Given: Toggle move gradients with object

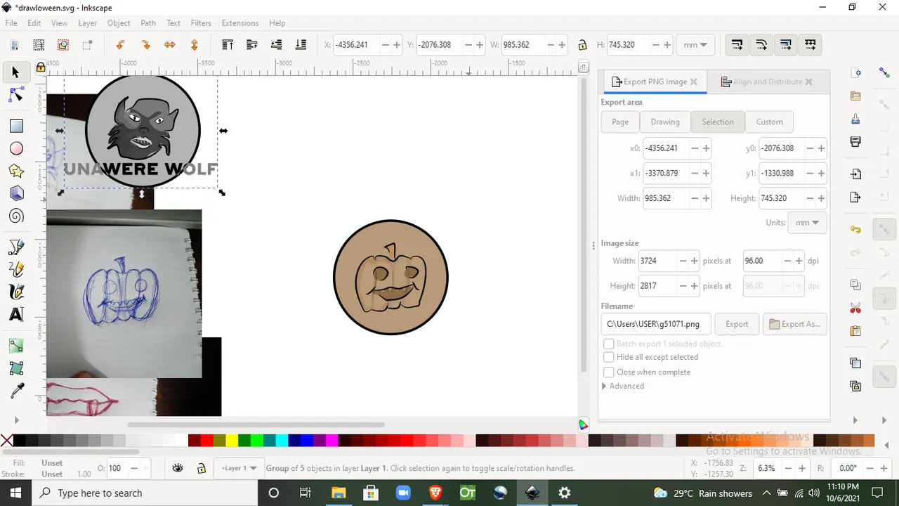Looking at the screenshot, I should pyautogui.click(x=786, y=45).
